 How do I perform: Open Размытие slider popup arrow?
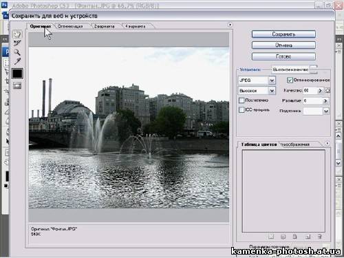tap(325, 101)
